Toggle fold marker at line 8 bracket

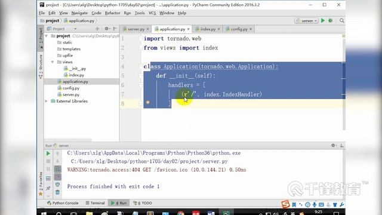(141, 104)
